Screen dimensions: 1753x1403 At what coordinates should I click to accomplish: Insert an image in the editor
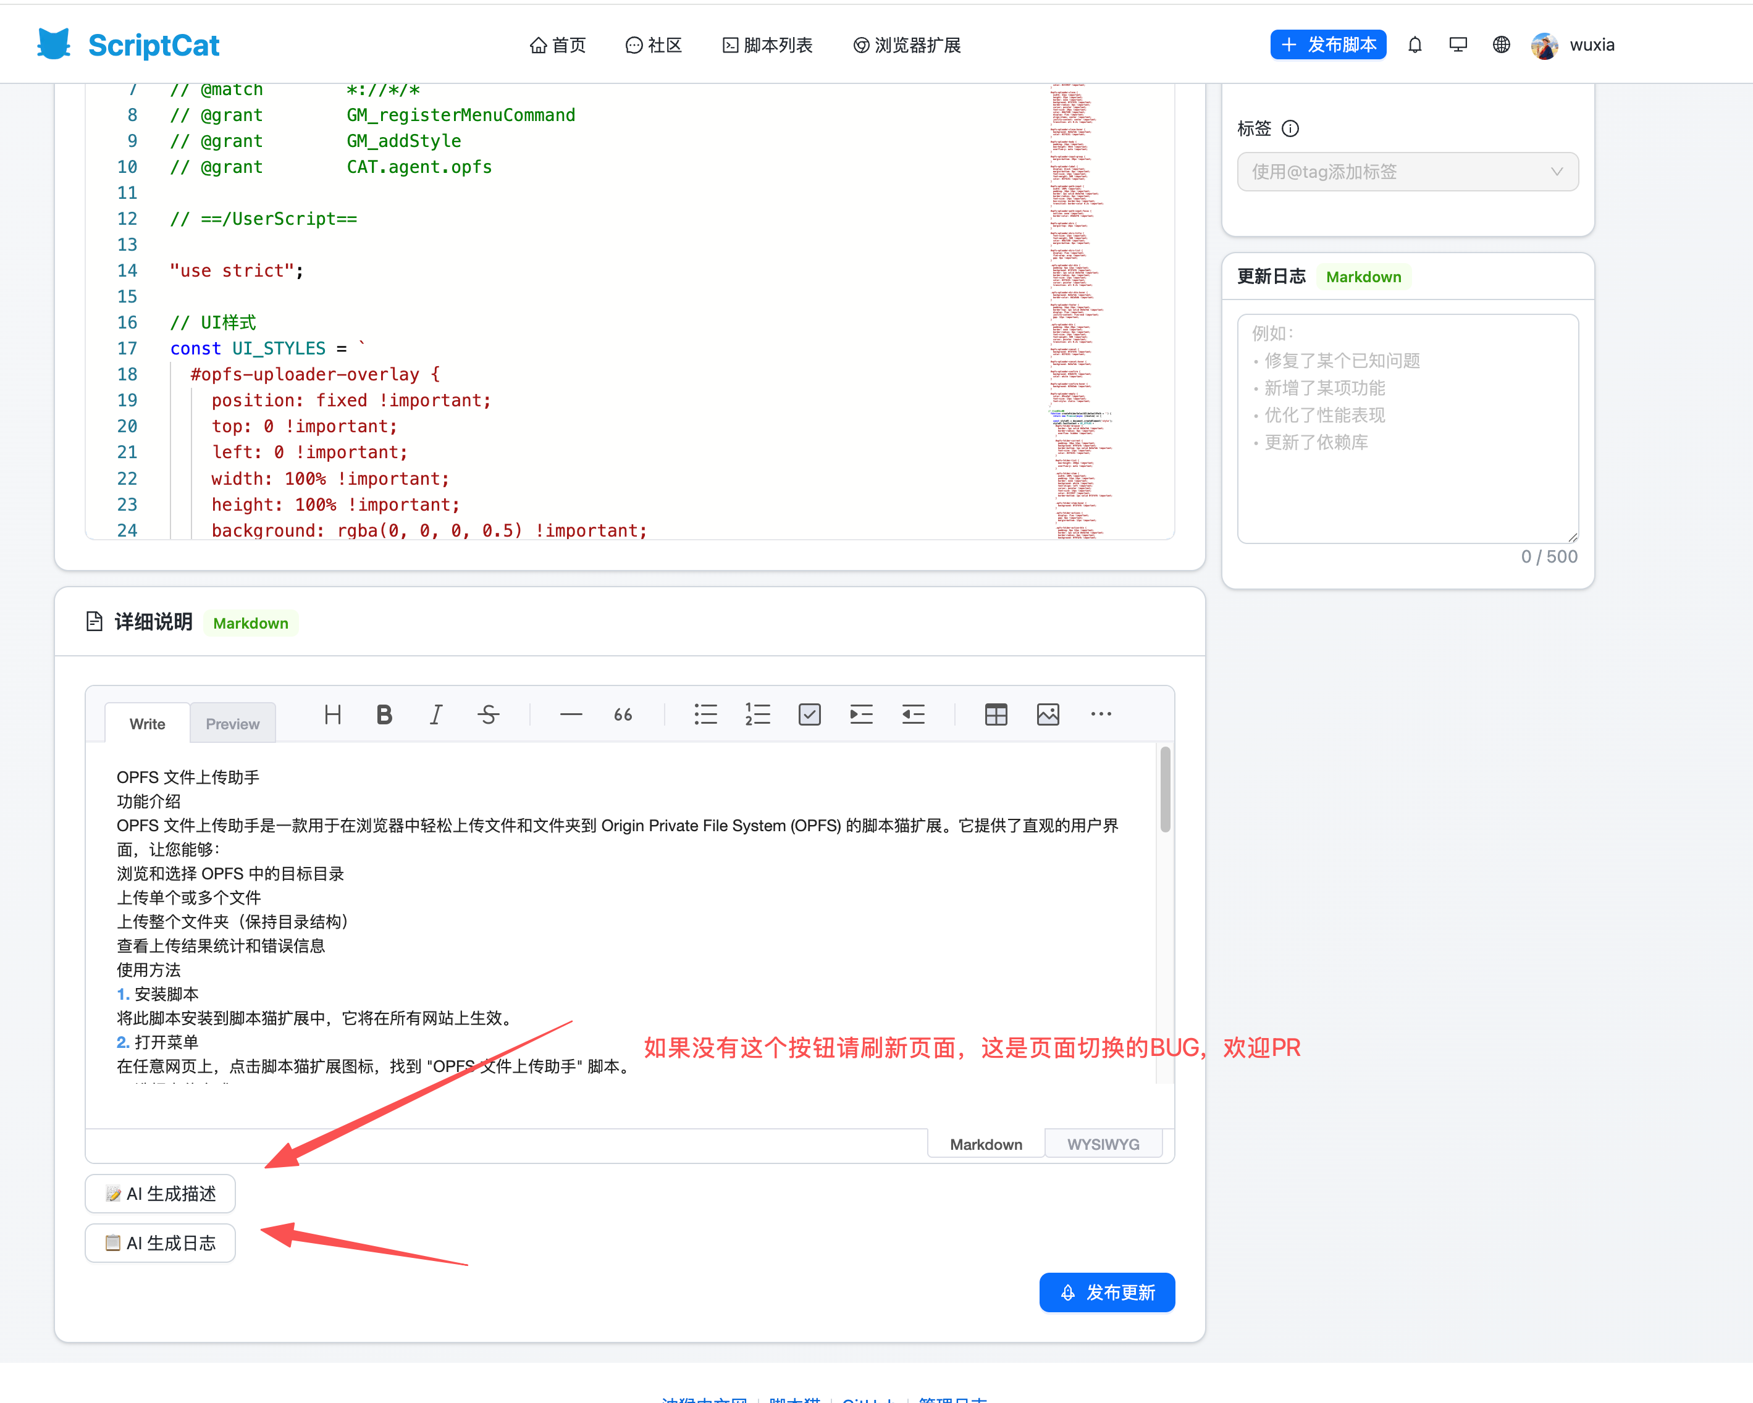pyautogui.click(x=1048, y=714)
